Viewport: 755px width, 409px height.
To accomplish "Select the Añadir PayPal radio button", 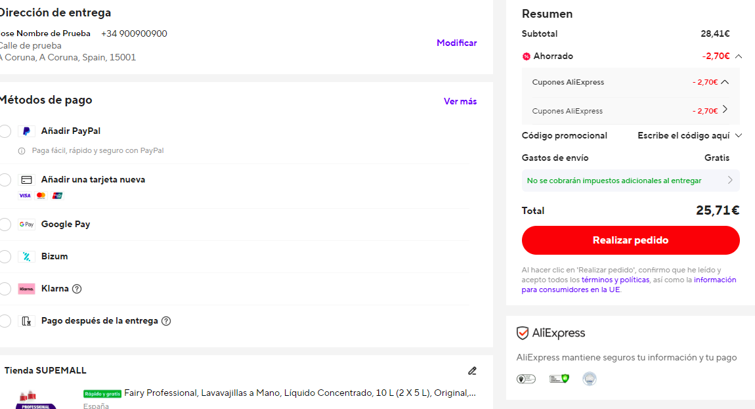I will [x=5, y=131].
